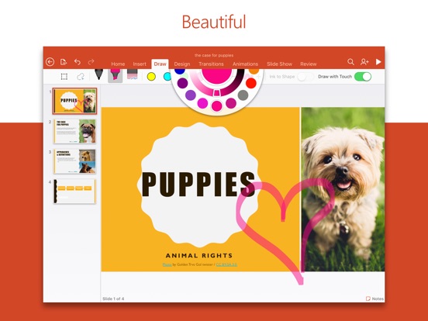
Task: Open the file menu document icon
Action: point(64,62)
